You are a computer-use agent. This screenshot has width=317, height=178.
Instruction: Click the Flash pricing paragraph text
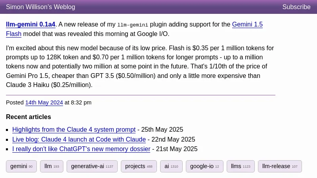[x=139, y=66]
